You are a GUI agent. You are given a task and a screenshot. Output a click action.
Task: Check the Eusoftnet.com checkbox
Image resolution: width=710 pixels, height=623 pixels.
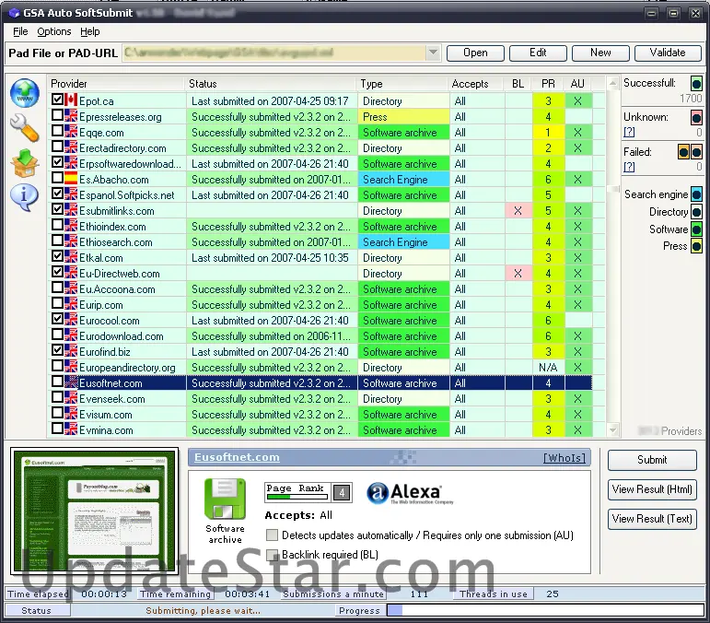(x=57, y=382)
